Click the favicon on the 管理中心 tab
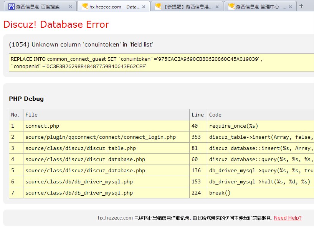The height and width of the screenshot is (228, 314). tap(231, 7)
